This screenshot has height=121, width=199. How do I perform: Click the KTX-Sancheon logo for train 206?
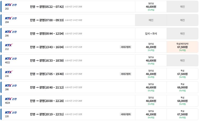tap(11, 32)
